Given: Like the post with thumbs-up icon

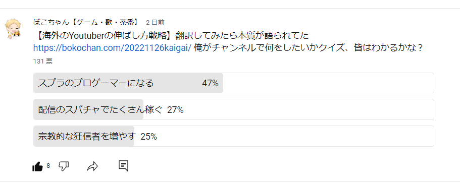Looking at the screenshot, I should pyautogui.click(x=37, y=166).
